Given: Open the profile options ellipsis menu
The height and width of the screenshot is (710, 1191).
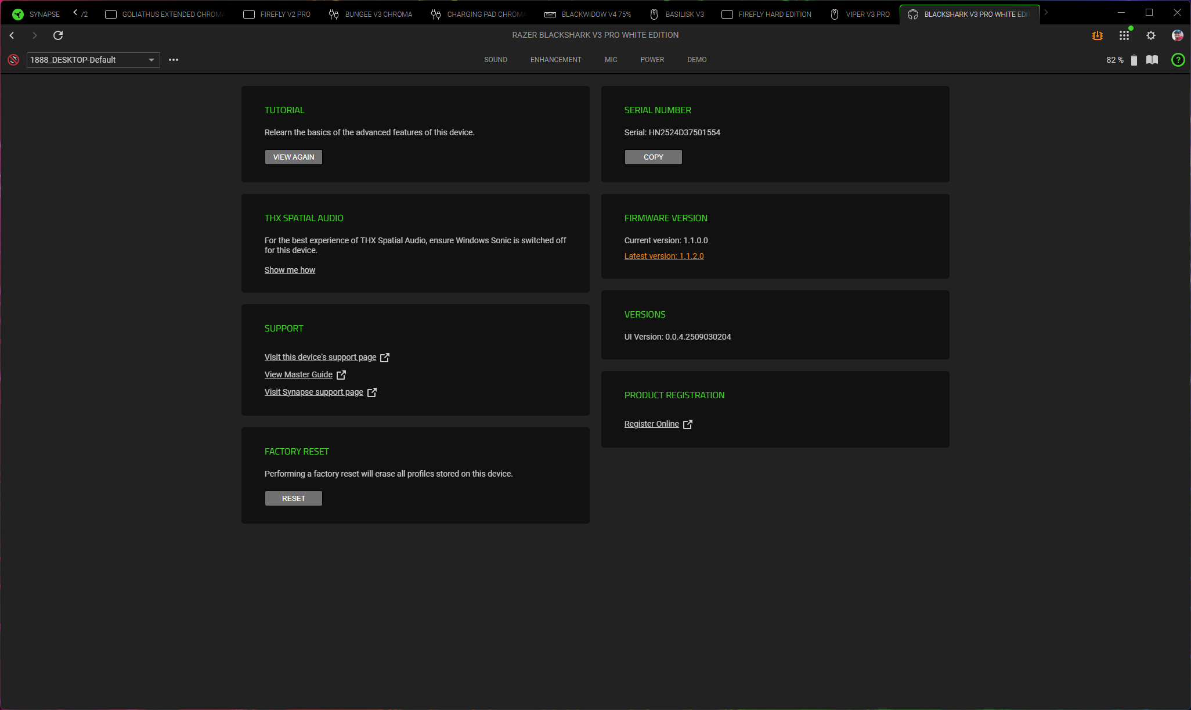Looking at the screenshot, I should [174, 60].
